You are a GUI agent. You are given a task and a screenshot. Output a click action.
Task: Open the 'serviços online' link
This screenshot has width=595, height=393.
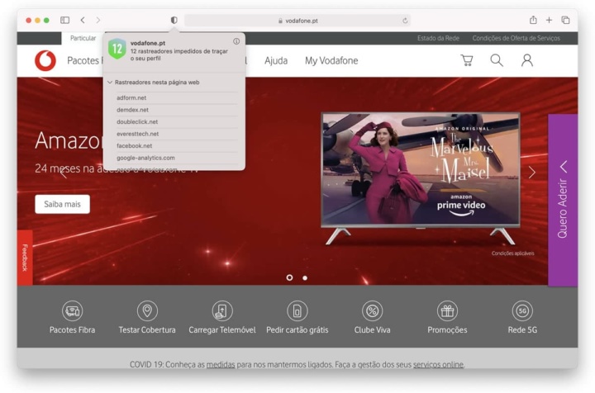click(438, 364)
